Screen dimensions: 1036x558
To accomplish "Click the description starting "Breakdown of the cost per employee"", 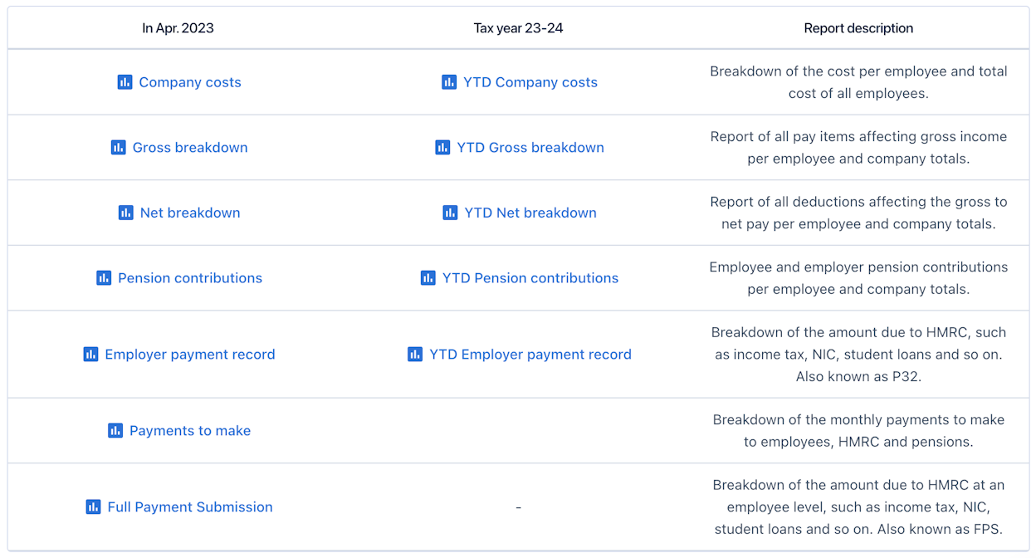I will click(858, 82).
